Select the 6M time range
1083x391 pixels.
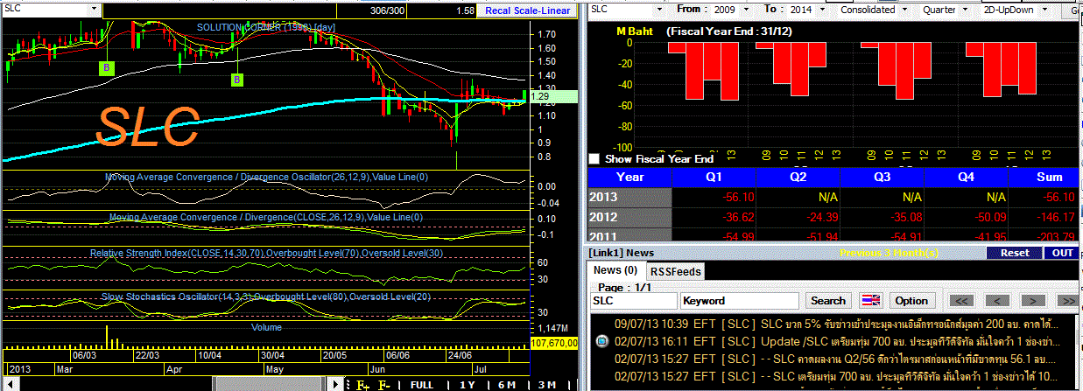[507, 385]
